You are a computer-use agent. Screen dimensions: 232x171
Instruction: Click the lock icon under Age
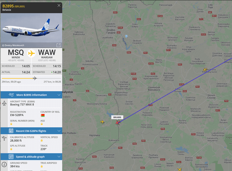point(42,124)
